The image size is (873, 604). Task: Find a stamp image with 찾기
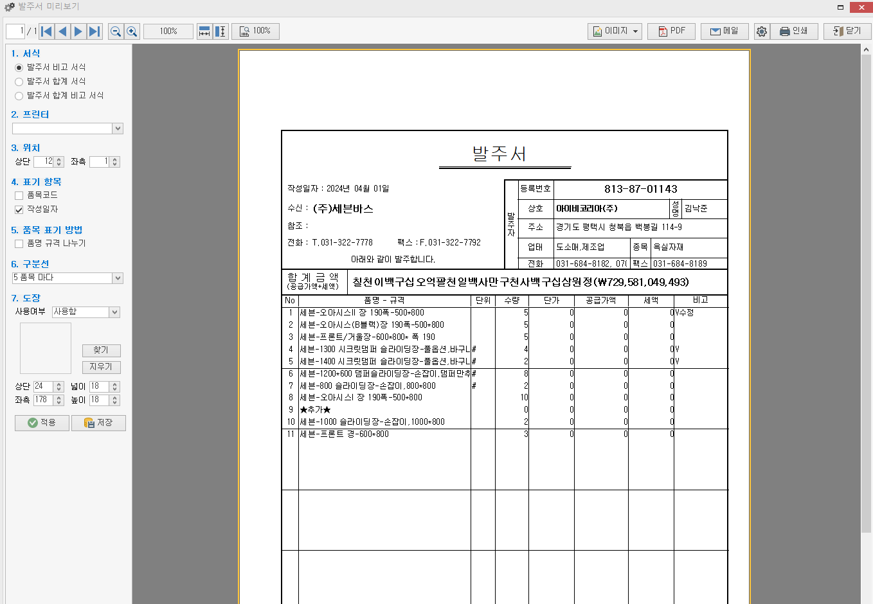101,350
